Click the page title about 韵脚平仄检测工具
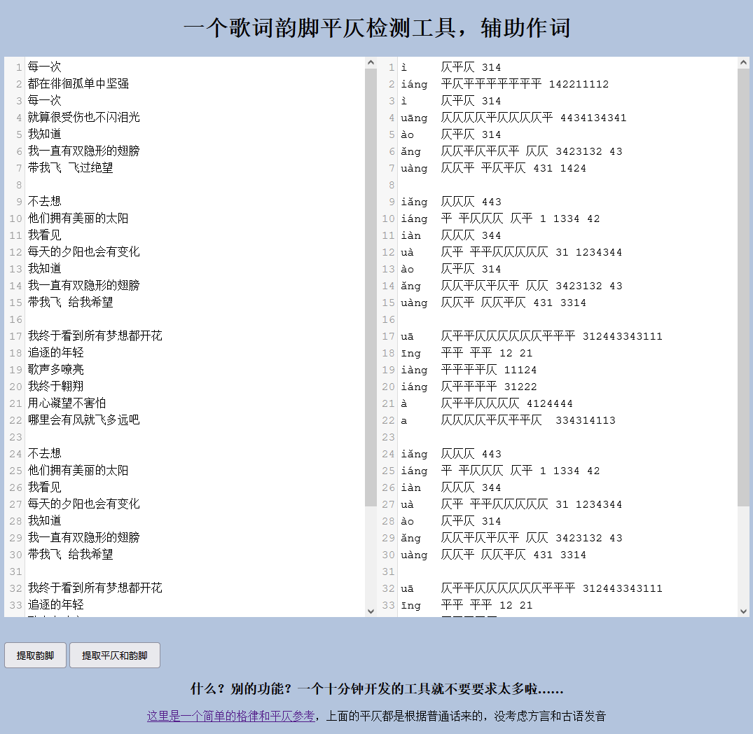This screenshot has width=753, height=734. 377,26
